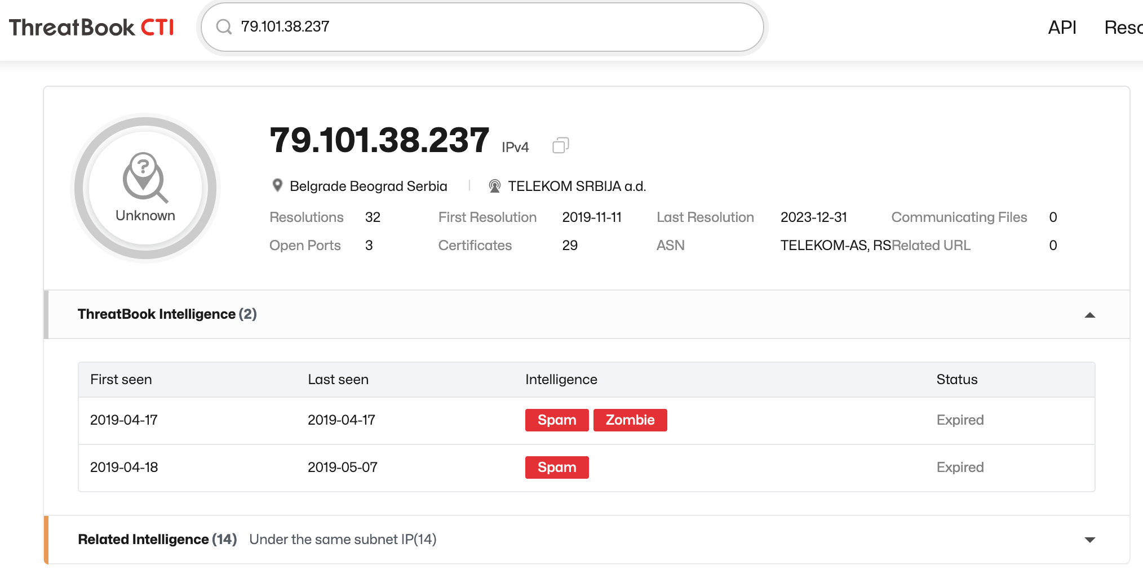The width and height of the screenshot is (1143, 579).
Task: Click the IP heading 79.101.38.237
Action: [379, 140]
